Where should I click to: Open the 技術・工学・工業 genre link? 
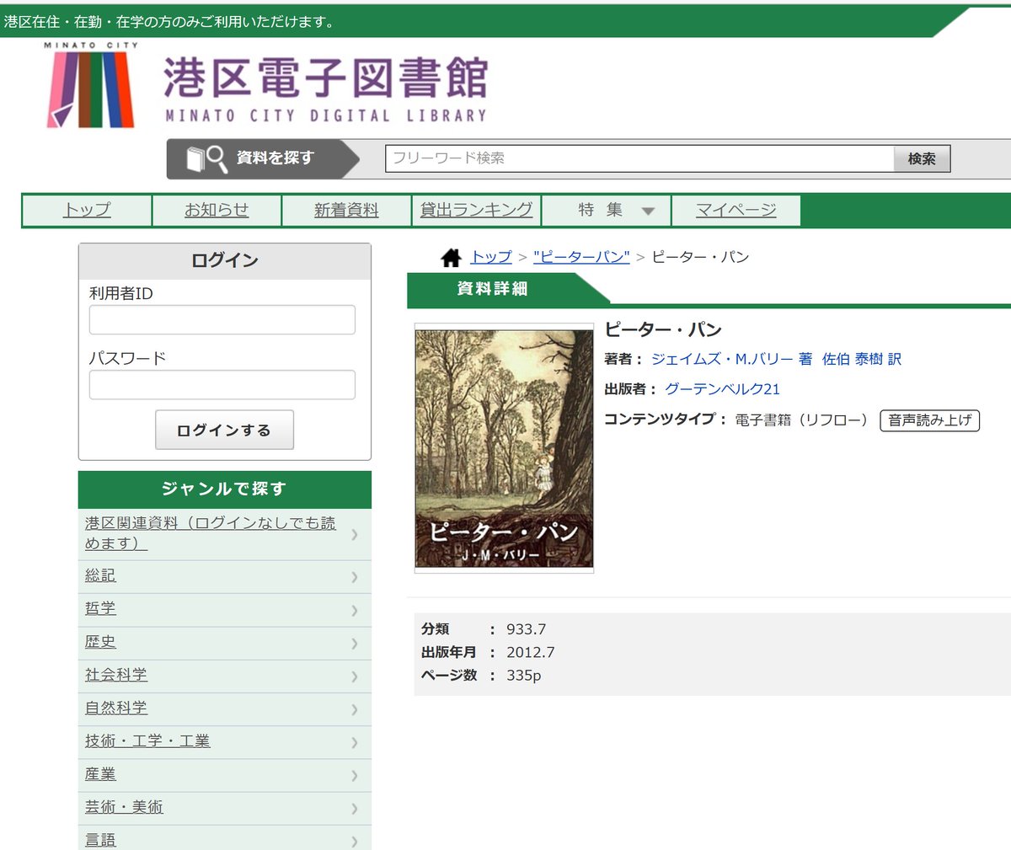147,740
